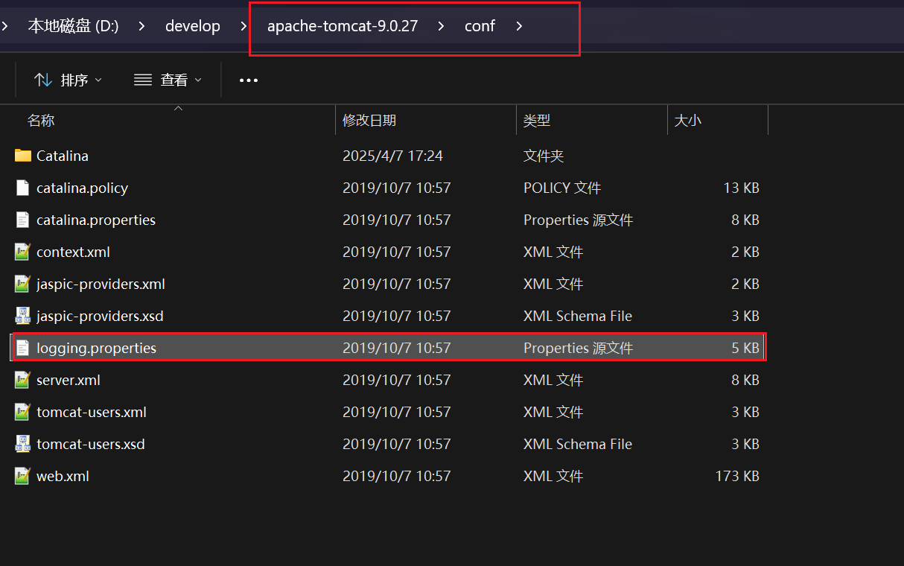The image size is (904, 566).
Task: Expand chevron after 本地磁盘 (D:) breadcrumb
Action: click(x=142, y=26)
